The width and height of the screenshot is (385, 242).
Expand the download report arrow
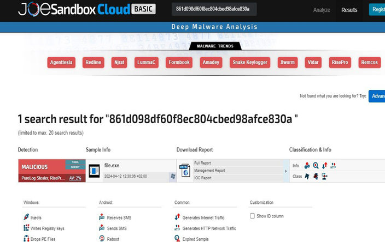[x=286, y=171]
